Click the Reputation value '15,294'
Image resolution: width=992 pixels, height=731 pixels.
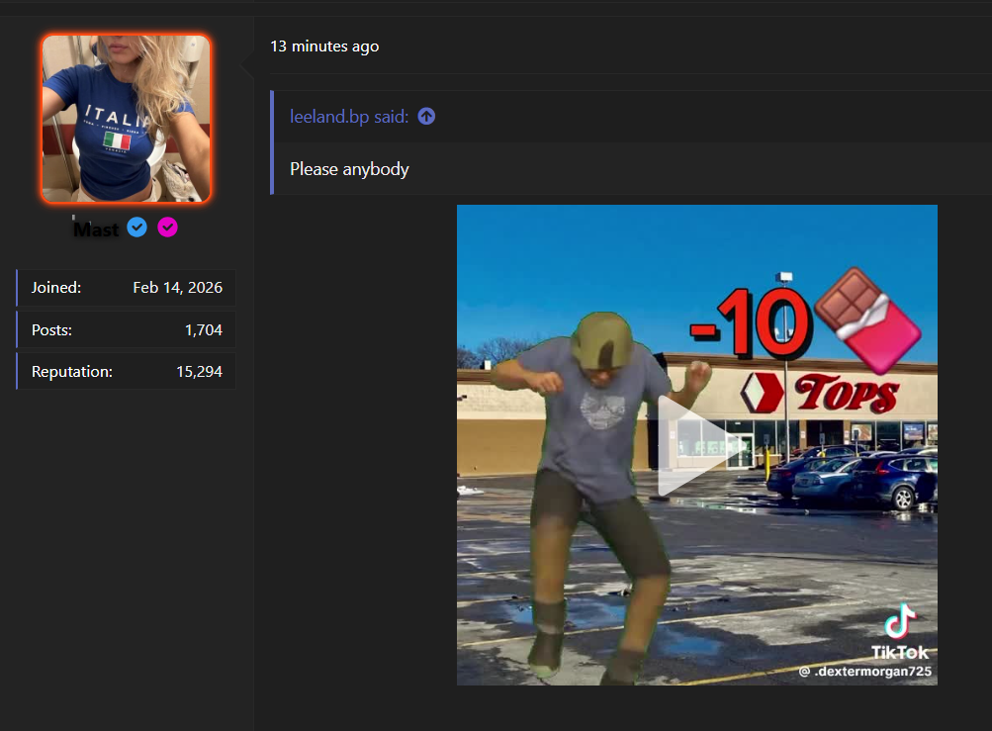pos(199,372)
